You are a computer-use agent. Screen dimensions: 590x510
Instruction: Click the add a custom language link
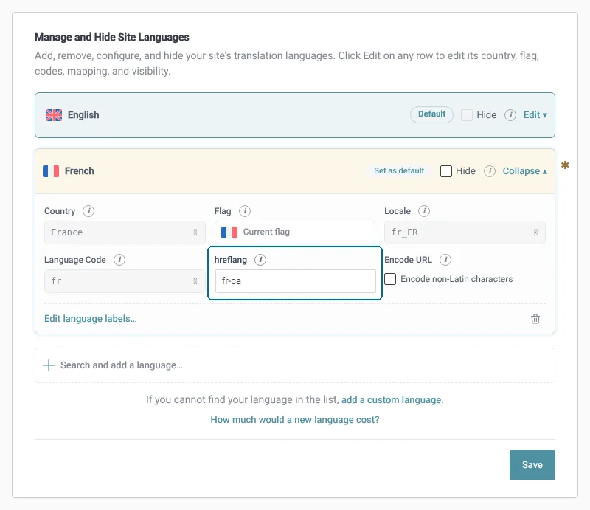[392, 399]
